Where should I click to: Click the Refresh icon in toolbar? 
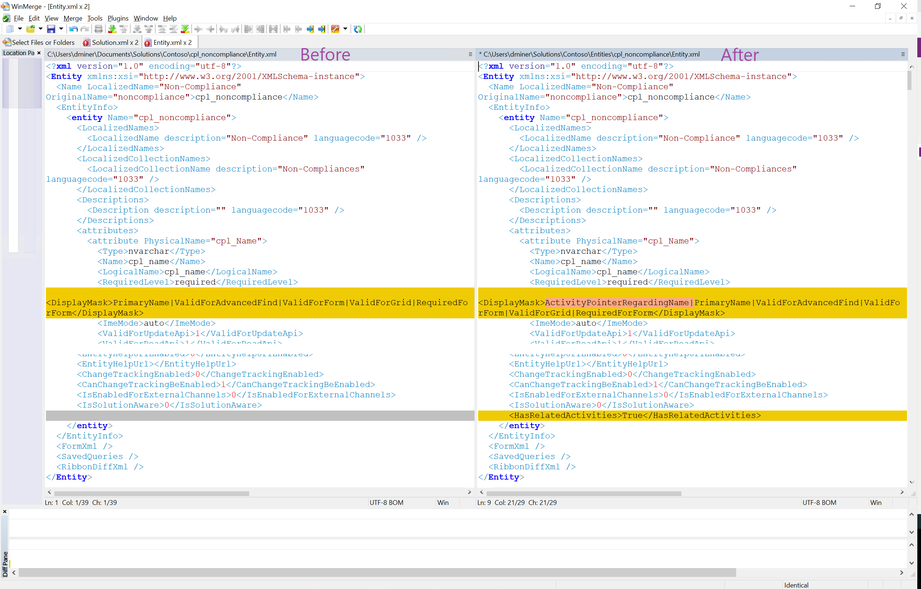[x=358, y=29]
